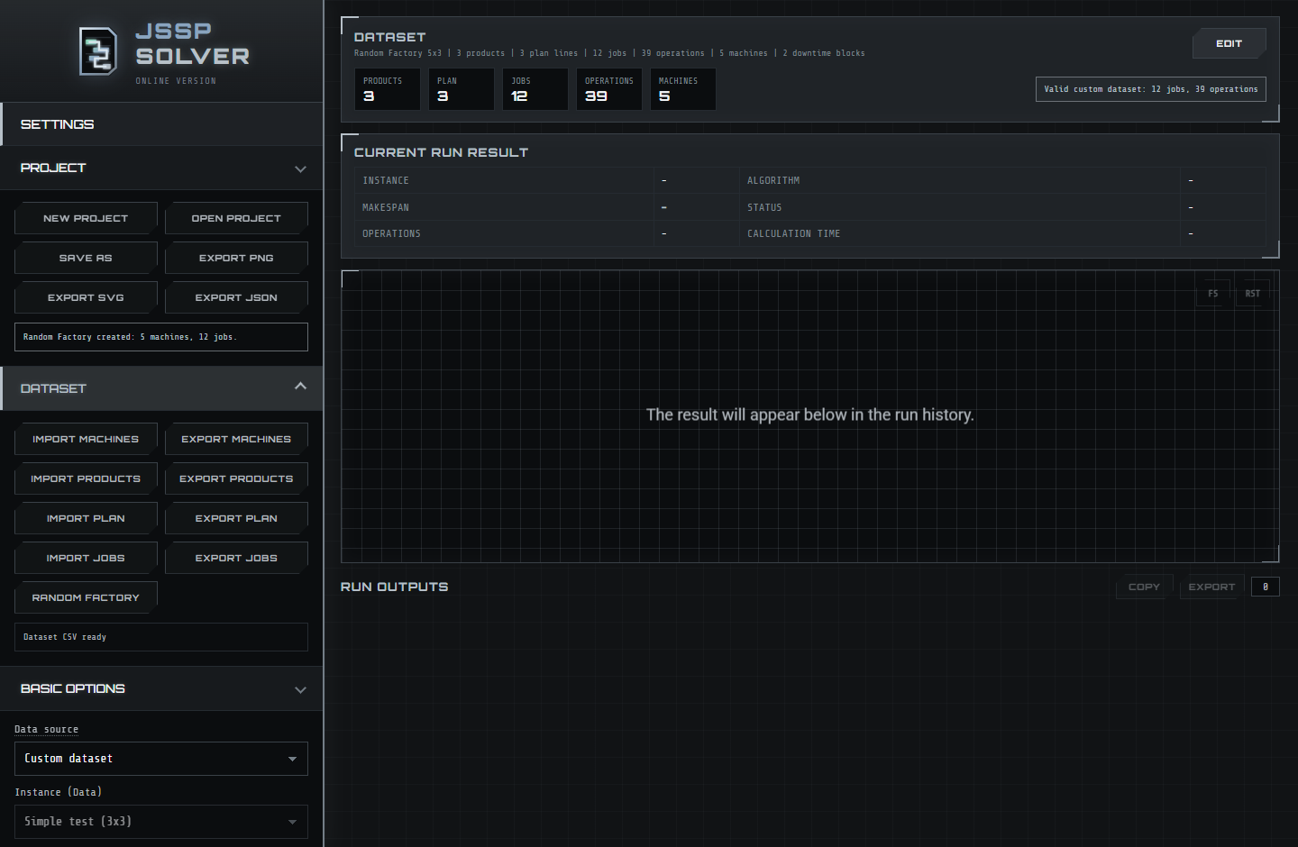Click the Project section title
Viewport: 1298px width, 847px height.
tap(53, 168)
